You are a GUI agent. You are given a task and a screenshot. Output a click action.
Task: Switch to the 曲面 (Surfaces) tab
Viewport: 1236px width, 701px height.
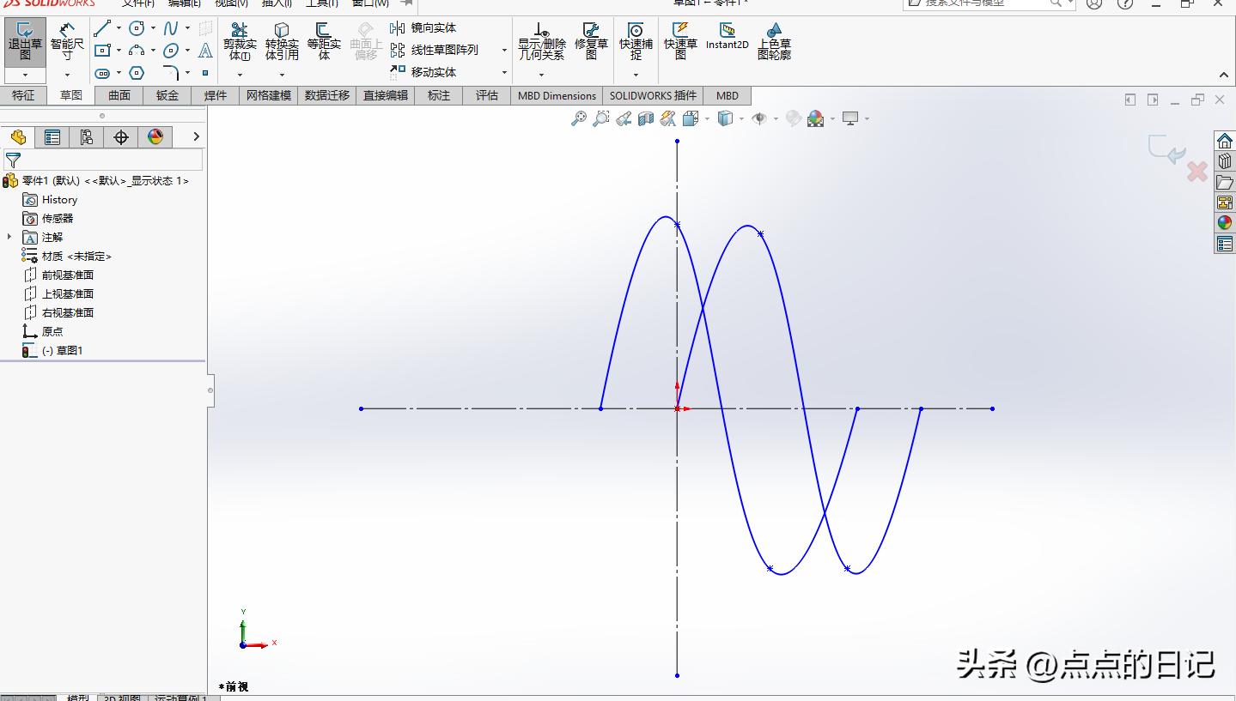pos(119,95)
